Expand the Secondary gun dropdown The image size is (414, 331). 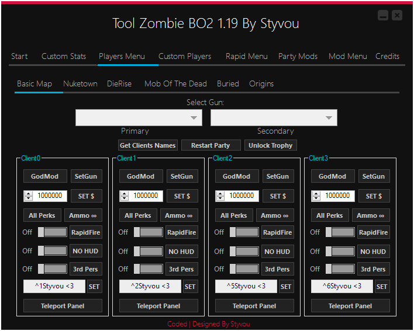click(274, 117)
